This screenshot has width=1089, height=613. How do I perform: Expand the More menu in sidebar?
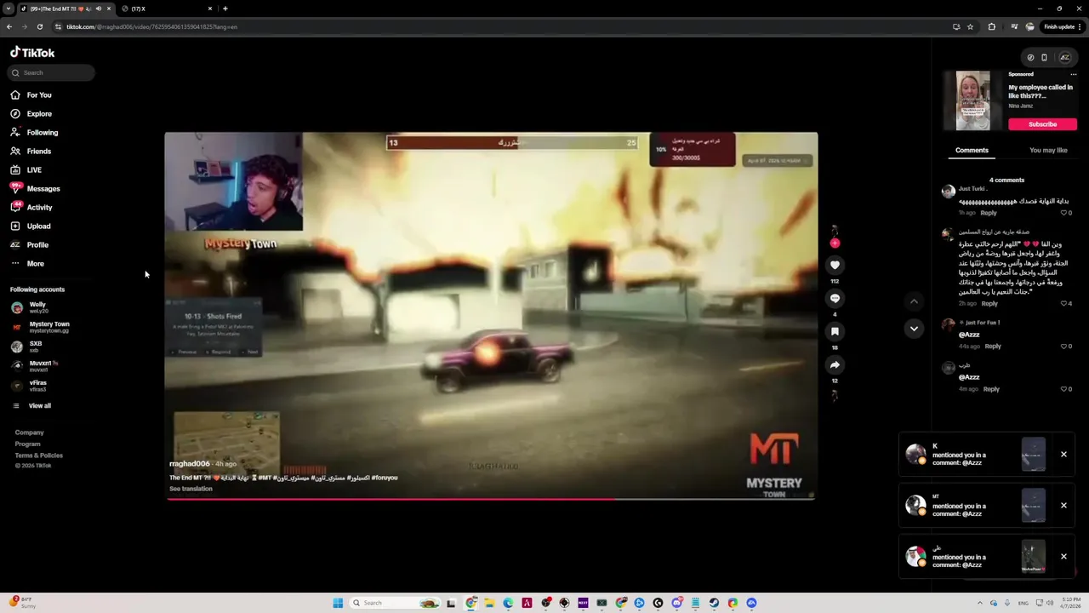click(26, 264)
